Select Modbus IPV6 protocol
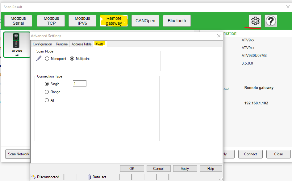The width and height of the screenshot is (292, 181). (x=82, y=21)
